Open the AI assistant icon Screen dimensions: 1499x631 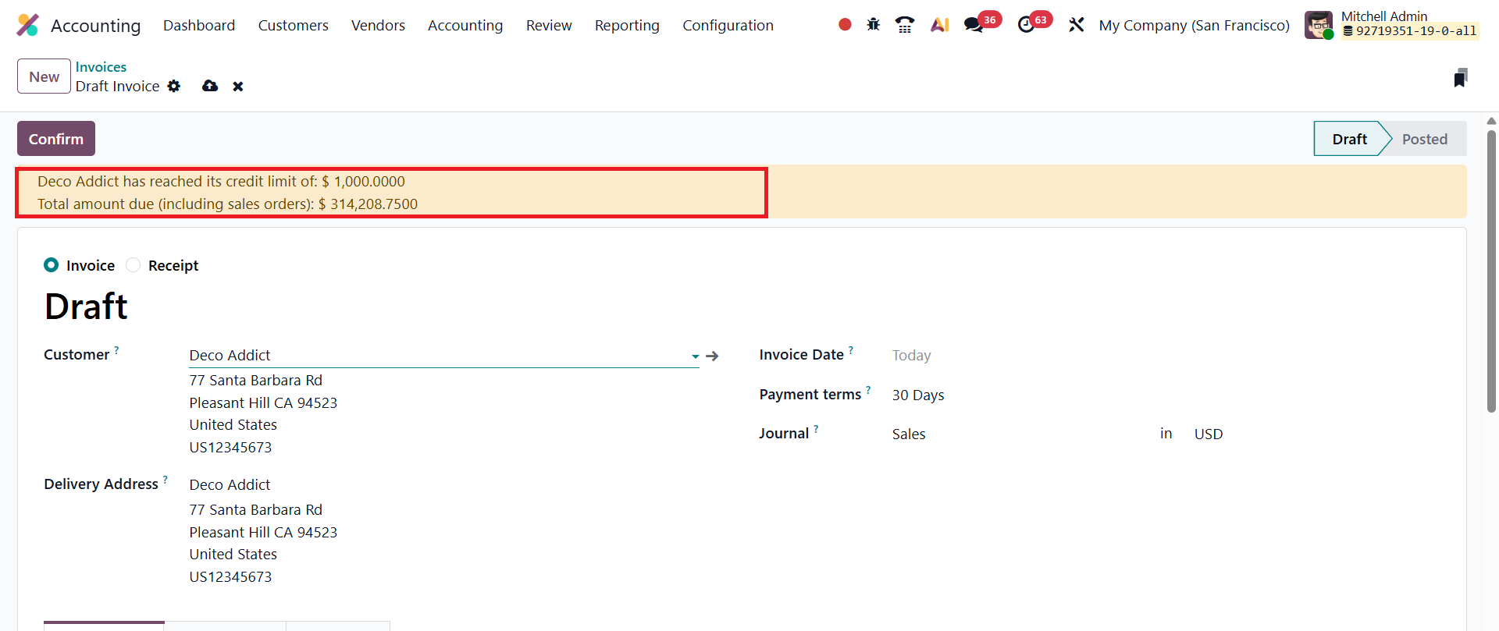coord(940,25)
